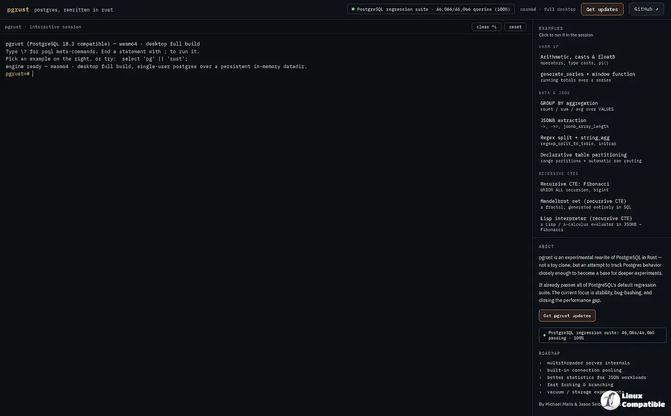This screenshot has width=671, height=416.
Task: Click the EXAMPLES section heading
Action: 551,28
